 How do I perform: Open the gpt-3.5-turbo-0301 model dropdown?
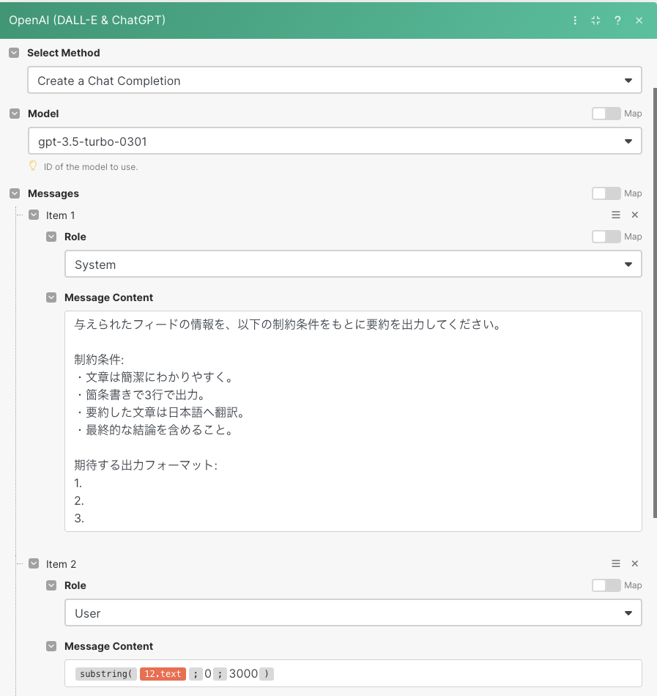(335, 141)
